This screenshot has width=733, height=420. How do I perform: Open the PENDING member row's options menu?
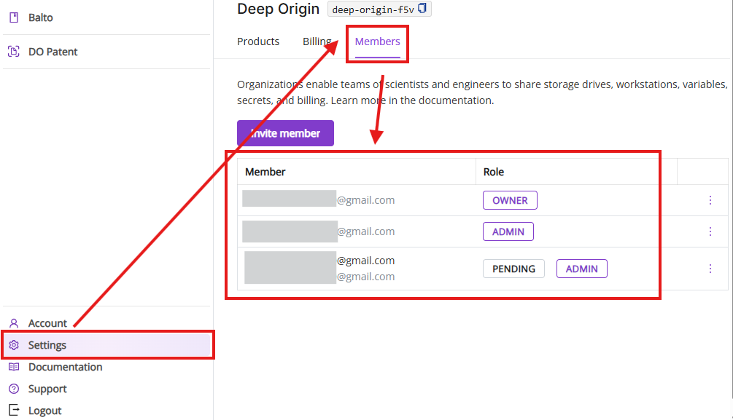[710, 269]
